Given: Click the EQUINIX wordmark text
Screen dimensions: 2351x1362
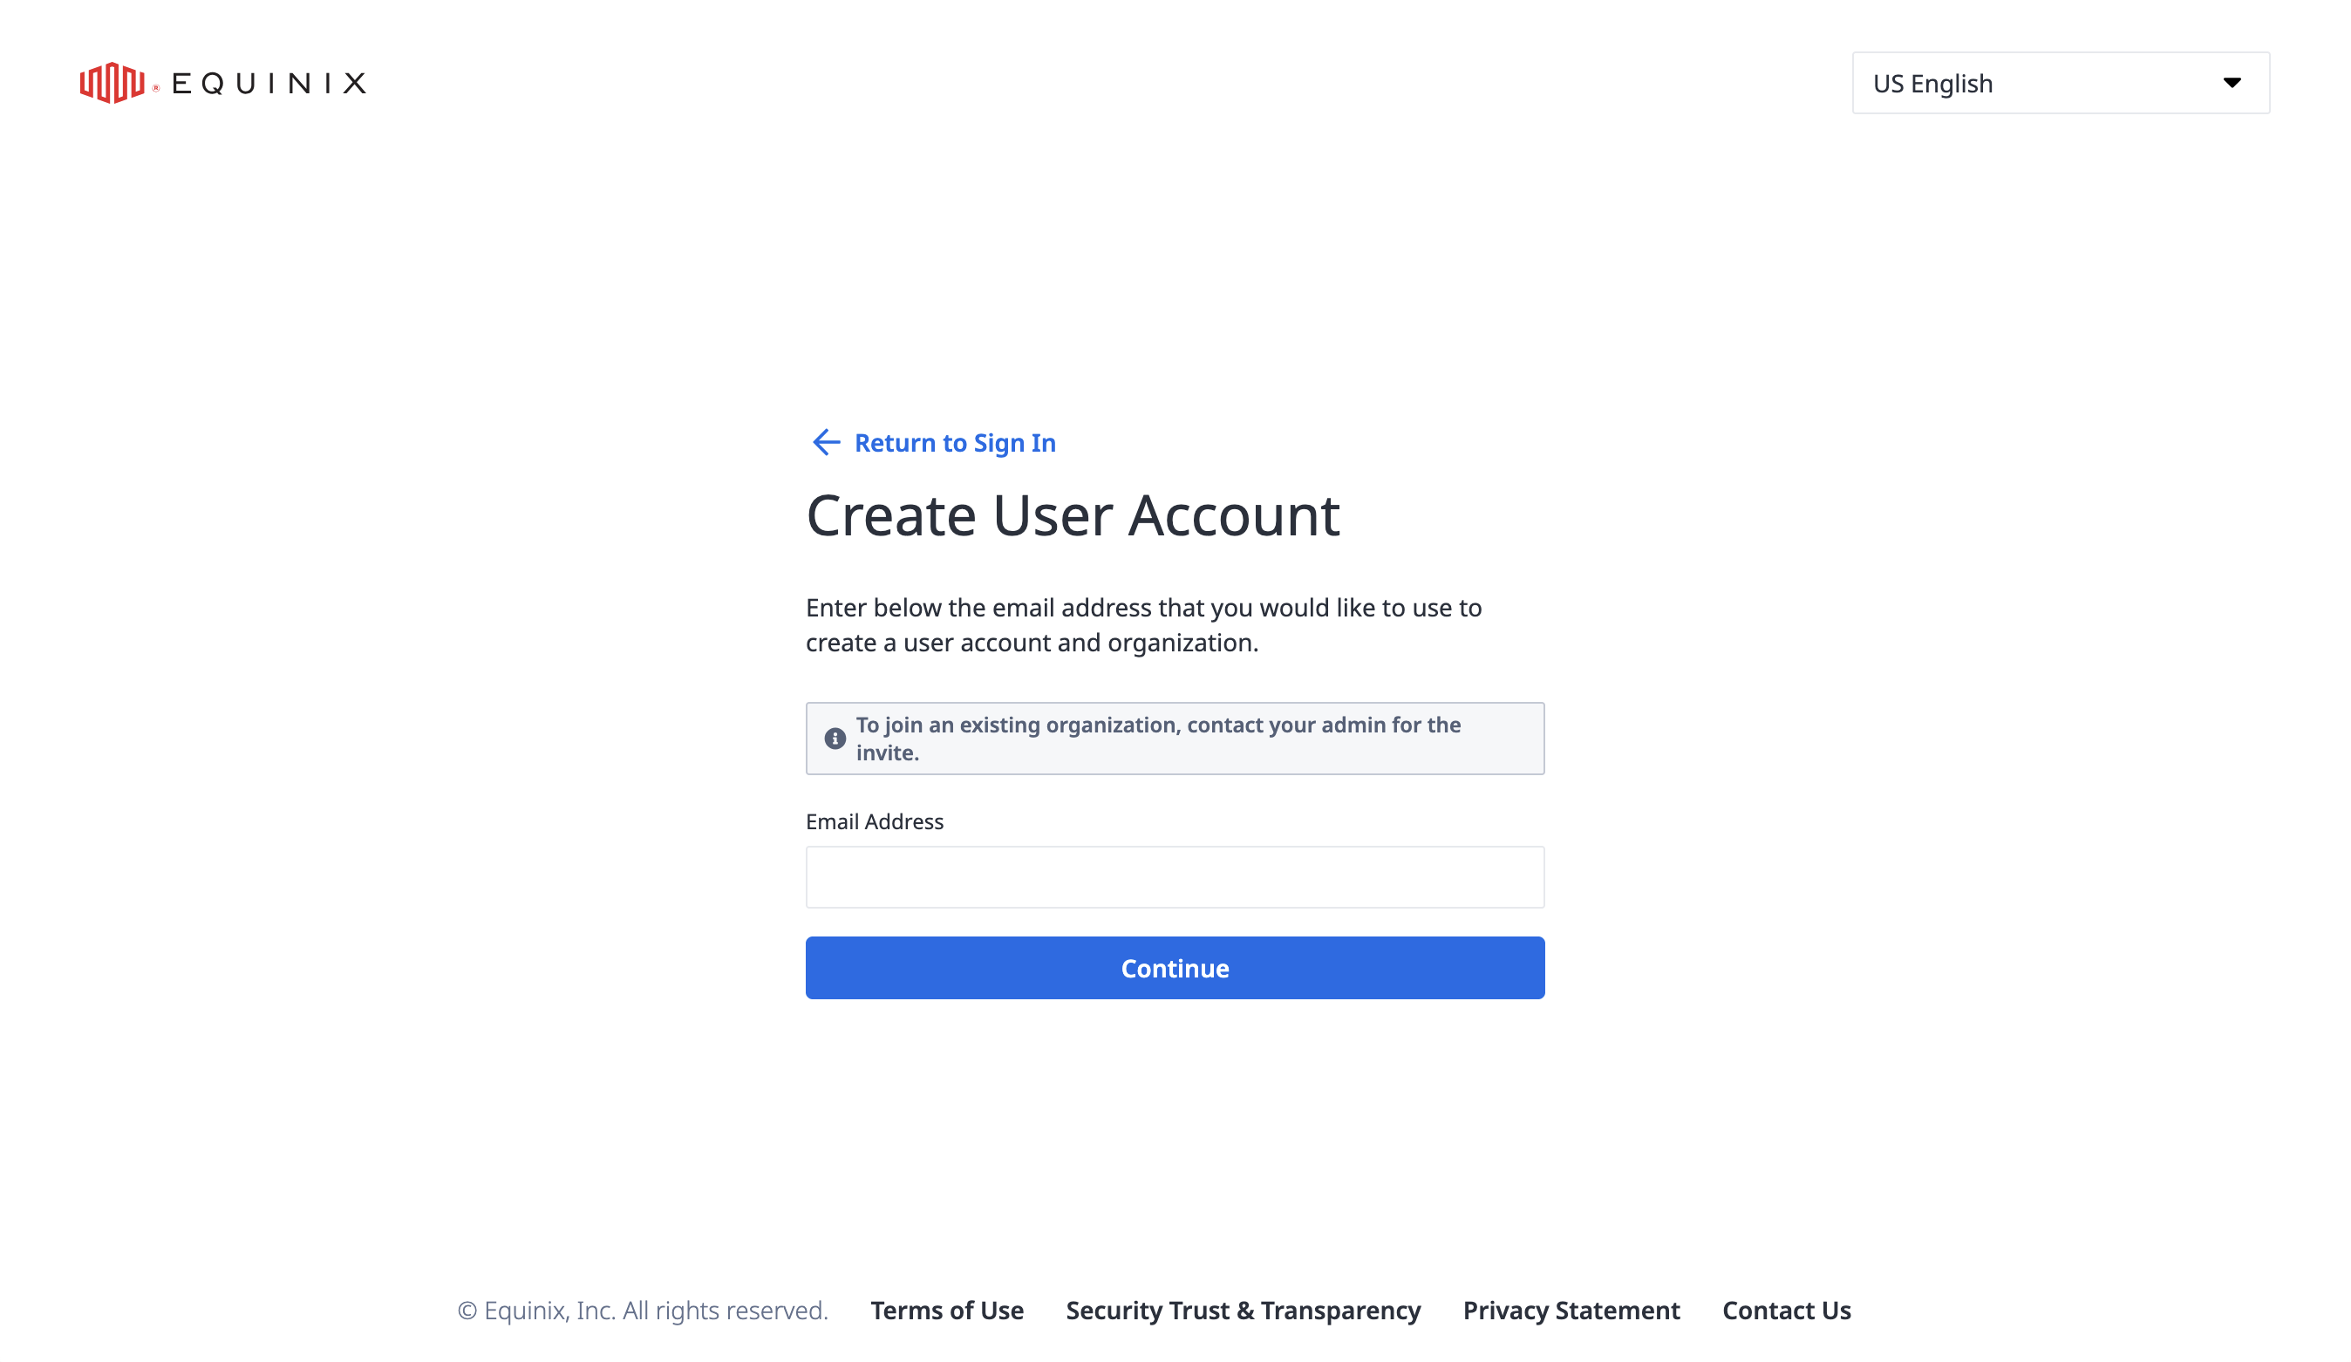Looking at the screenshot, I should coord(269,84).
